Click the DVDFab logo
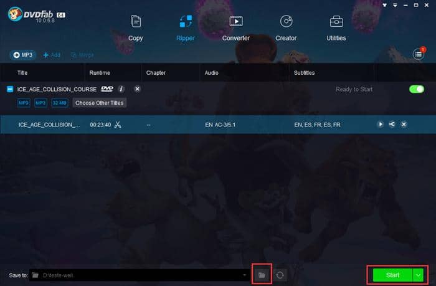Screen dimensions: 436x286 36,15
